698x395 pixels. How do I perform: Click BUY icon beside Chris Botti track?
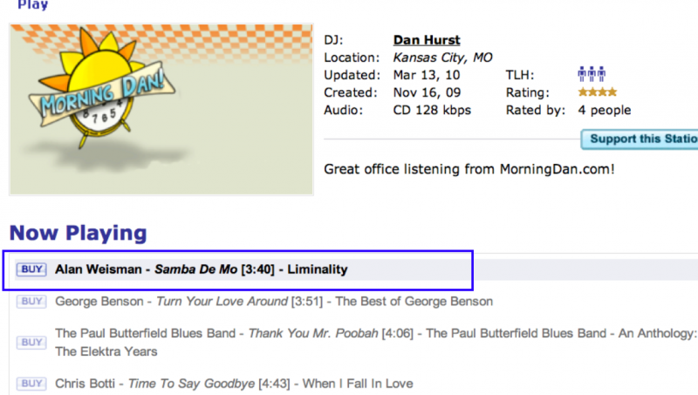[x=31, y=384]
